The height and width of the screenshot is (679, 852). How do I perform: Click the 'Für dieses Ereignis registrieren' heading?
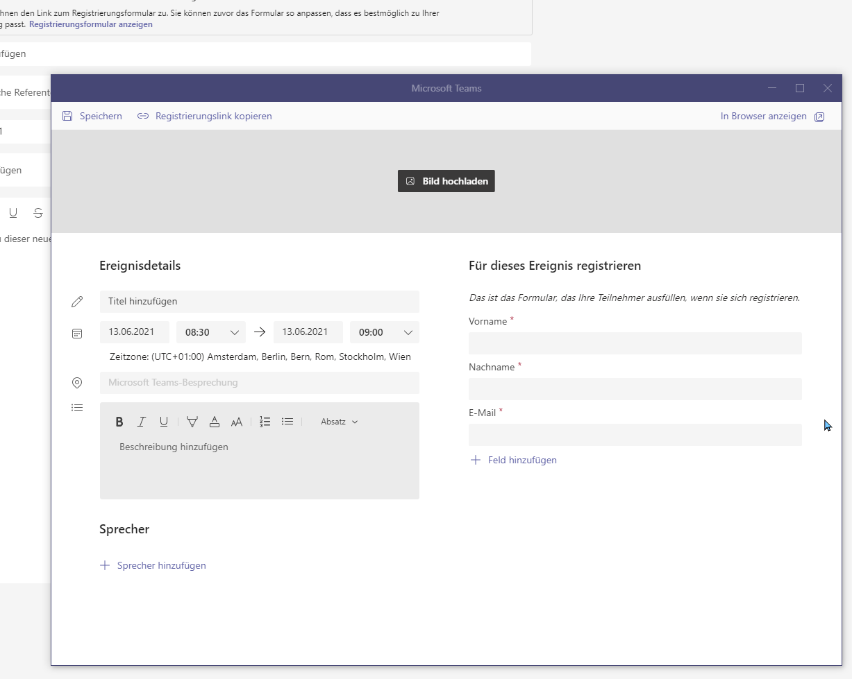pyautogui.click(x=555, y=266)
